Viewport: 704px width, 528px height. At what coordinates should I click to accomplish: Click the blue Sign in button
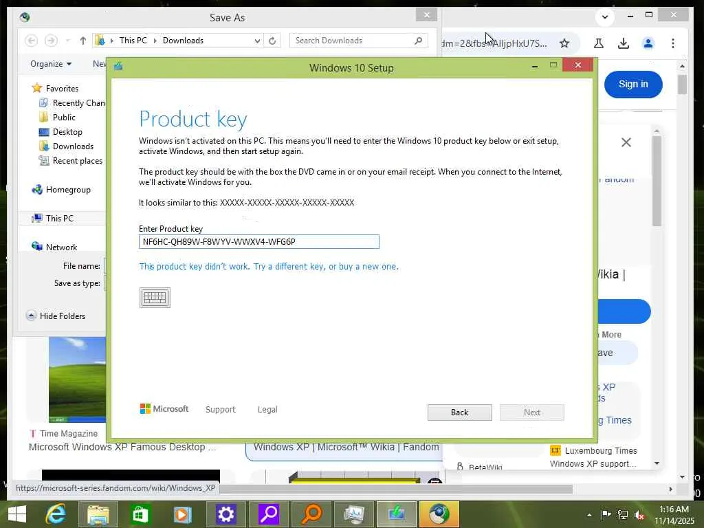pos(633,84)
